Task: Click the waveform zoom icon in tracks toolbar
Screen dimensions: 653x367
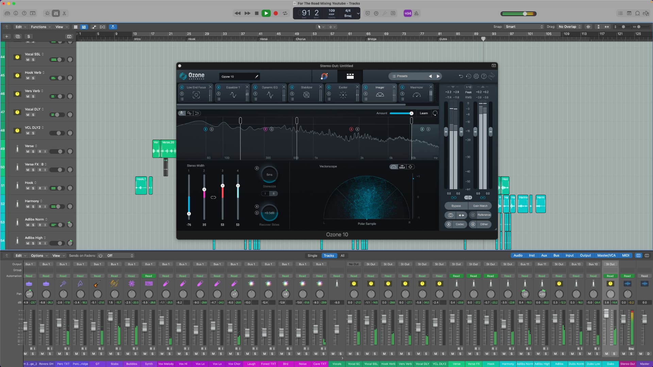Action: tap(588, 27)
